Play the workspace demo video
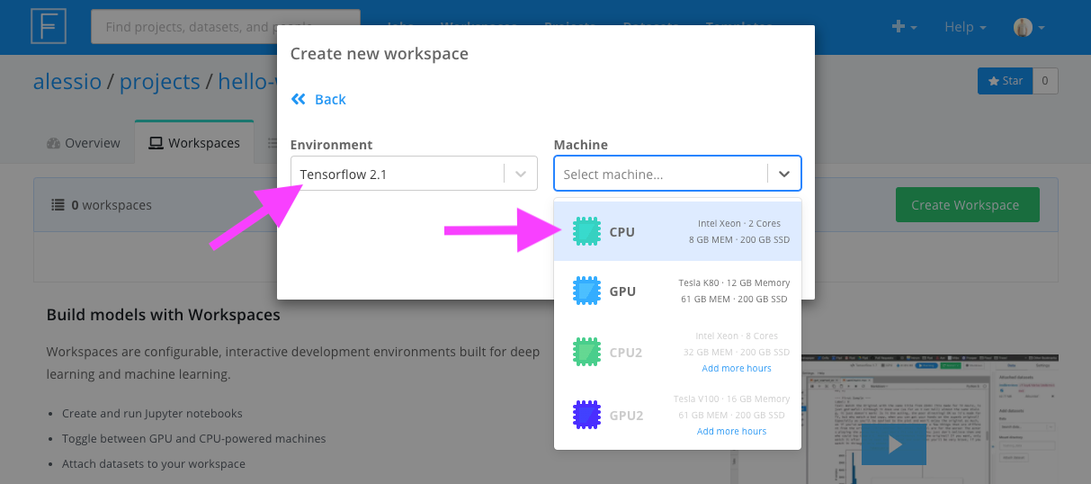 point(893,444)
